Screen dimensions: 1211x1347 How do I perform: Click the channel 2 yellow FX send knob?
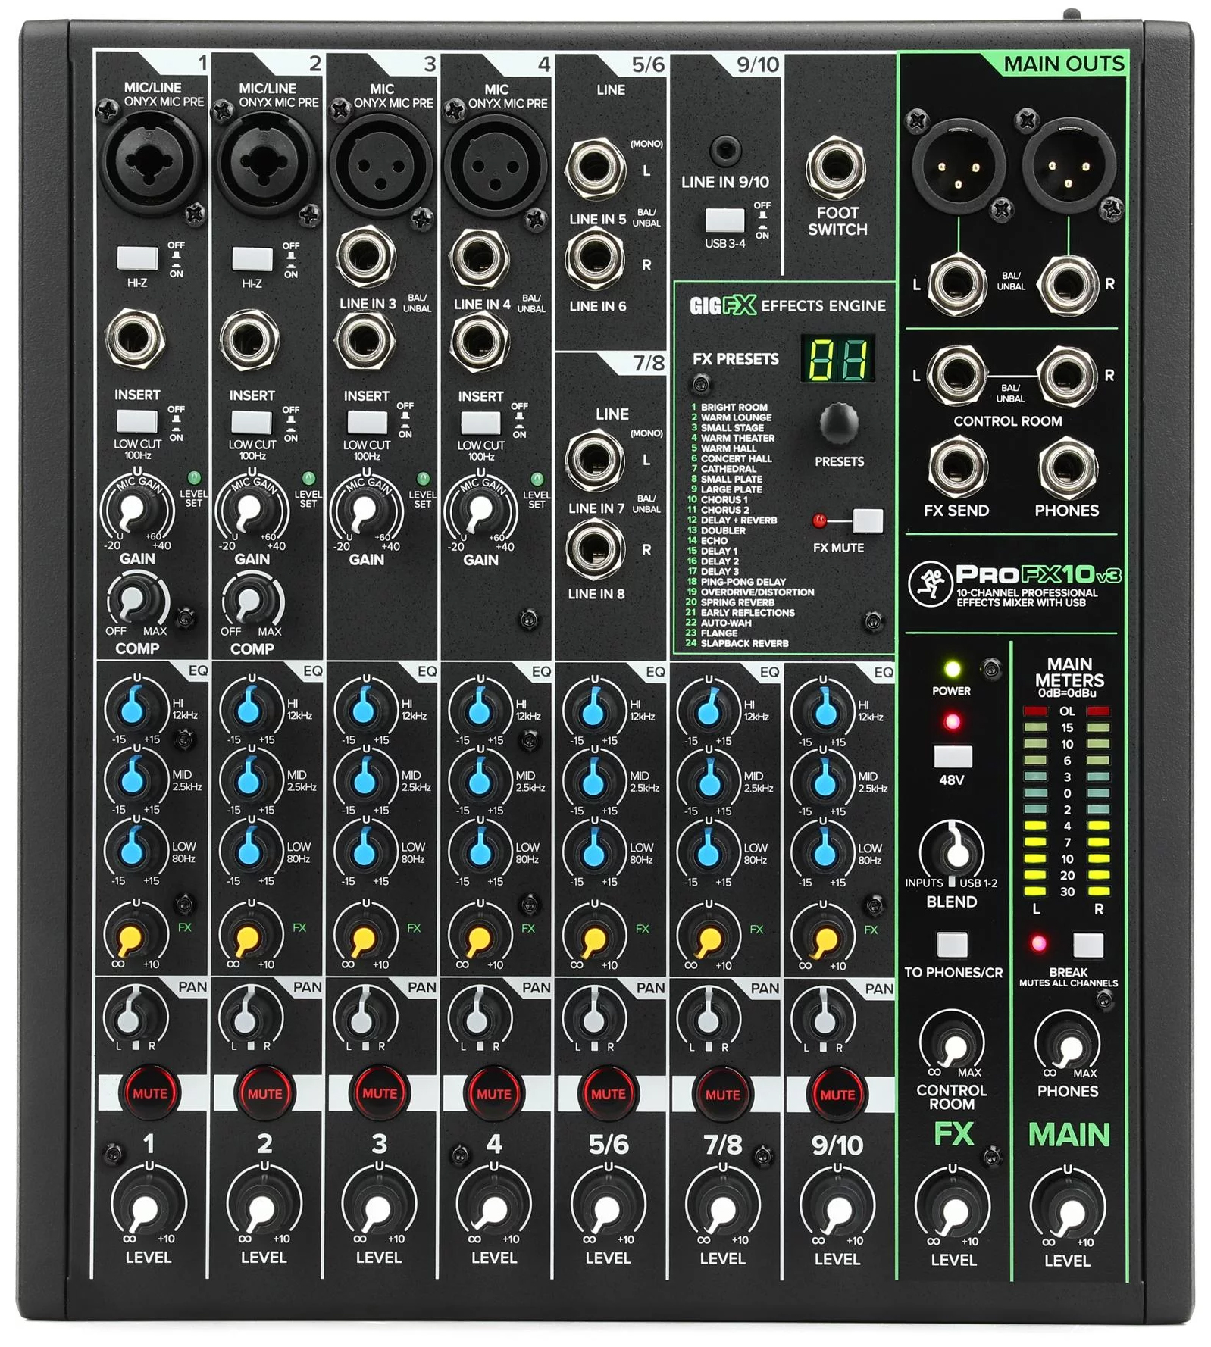[248, 937]
